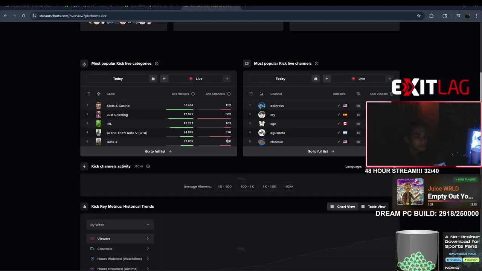Open browser extensions puzzle icon
The image size is (482, 271).
point(432,16)
